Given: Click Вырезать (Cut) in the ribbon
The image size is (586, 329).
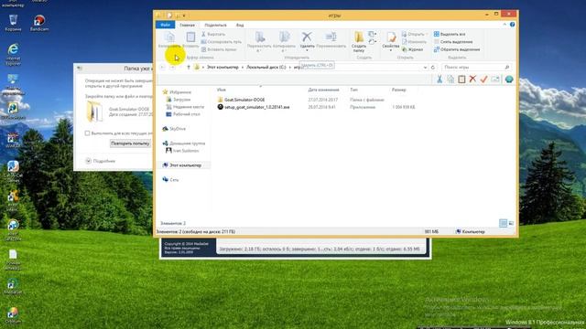Looking at the screenshot, I should tap(213, 35).
